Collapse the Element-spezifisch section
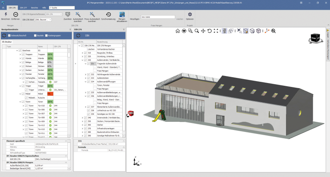Screen dimensions: 330x177 tap(66, 141)
